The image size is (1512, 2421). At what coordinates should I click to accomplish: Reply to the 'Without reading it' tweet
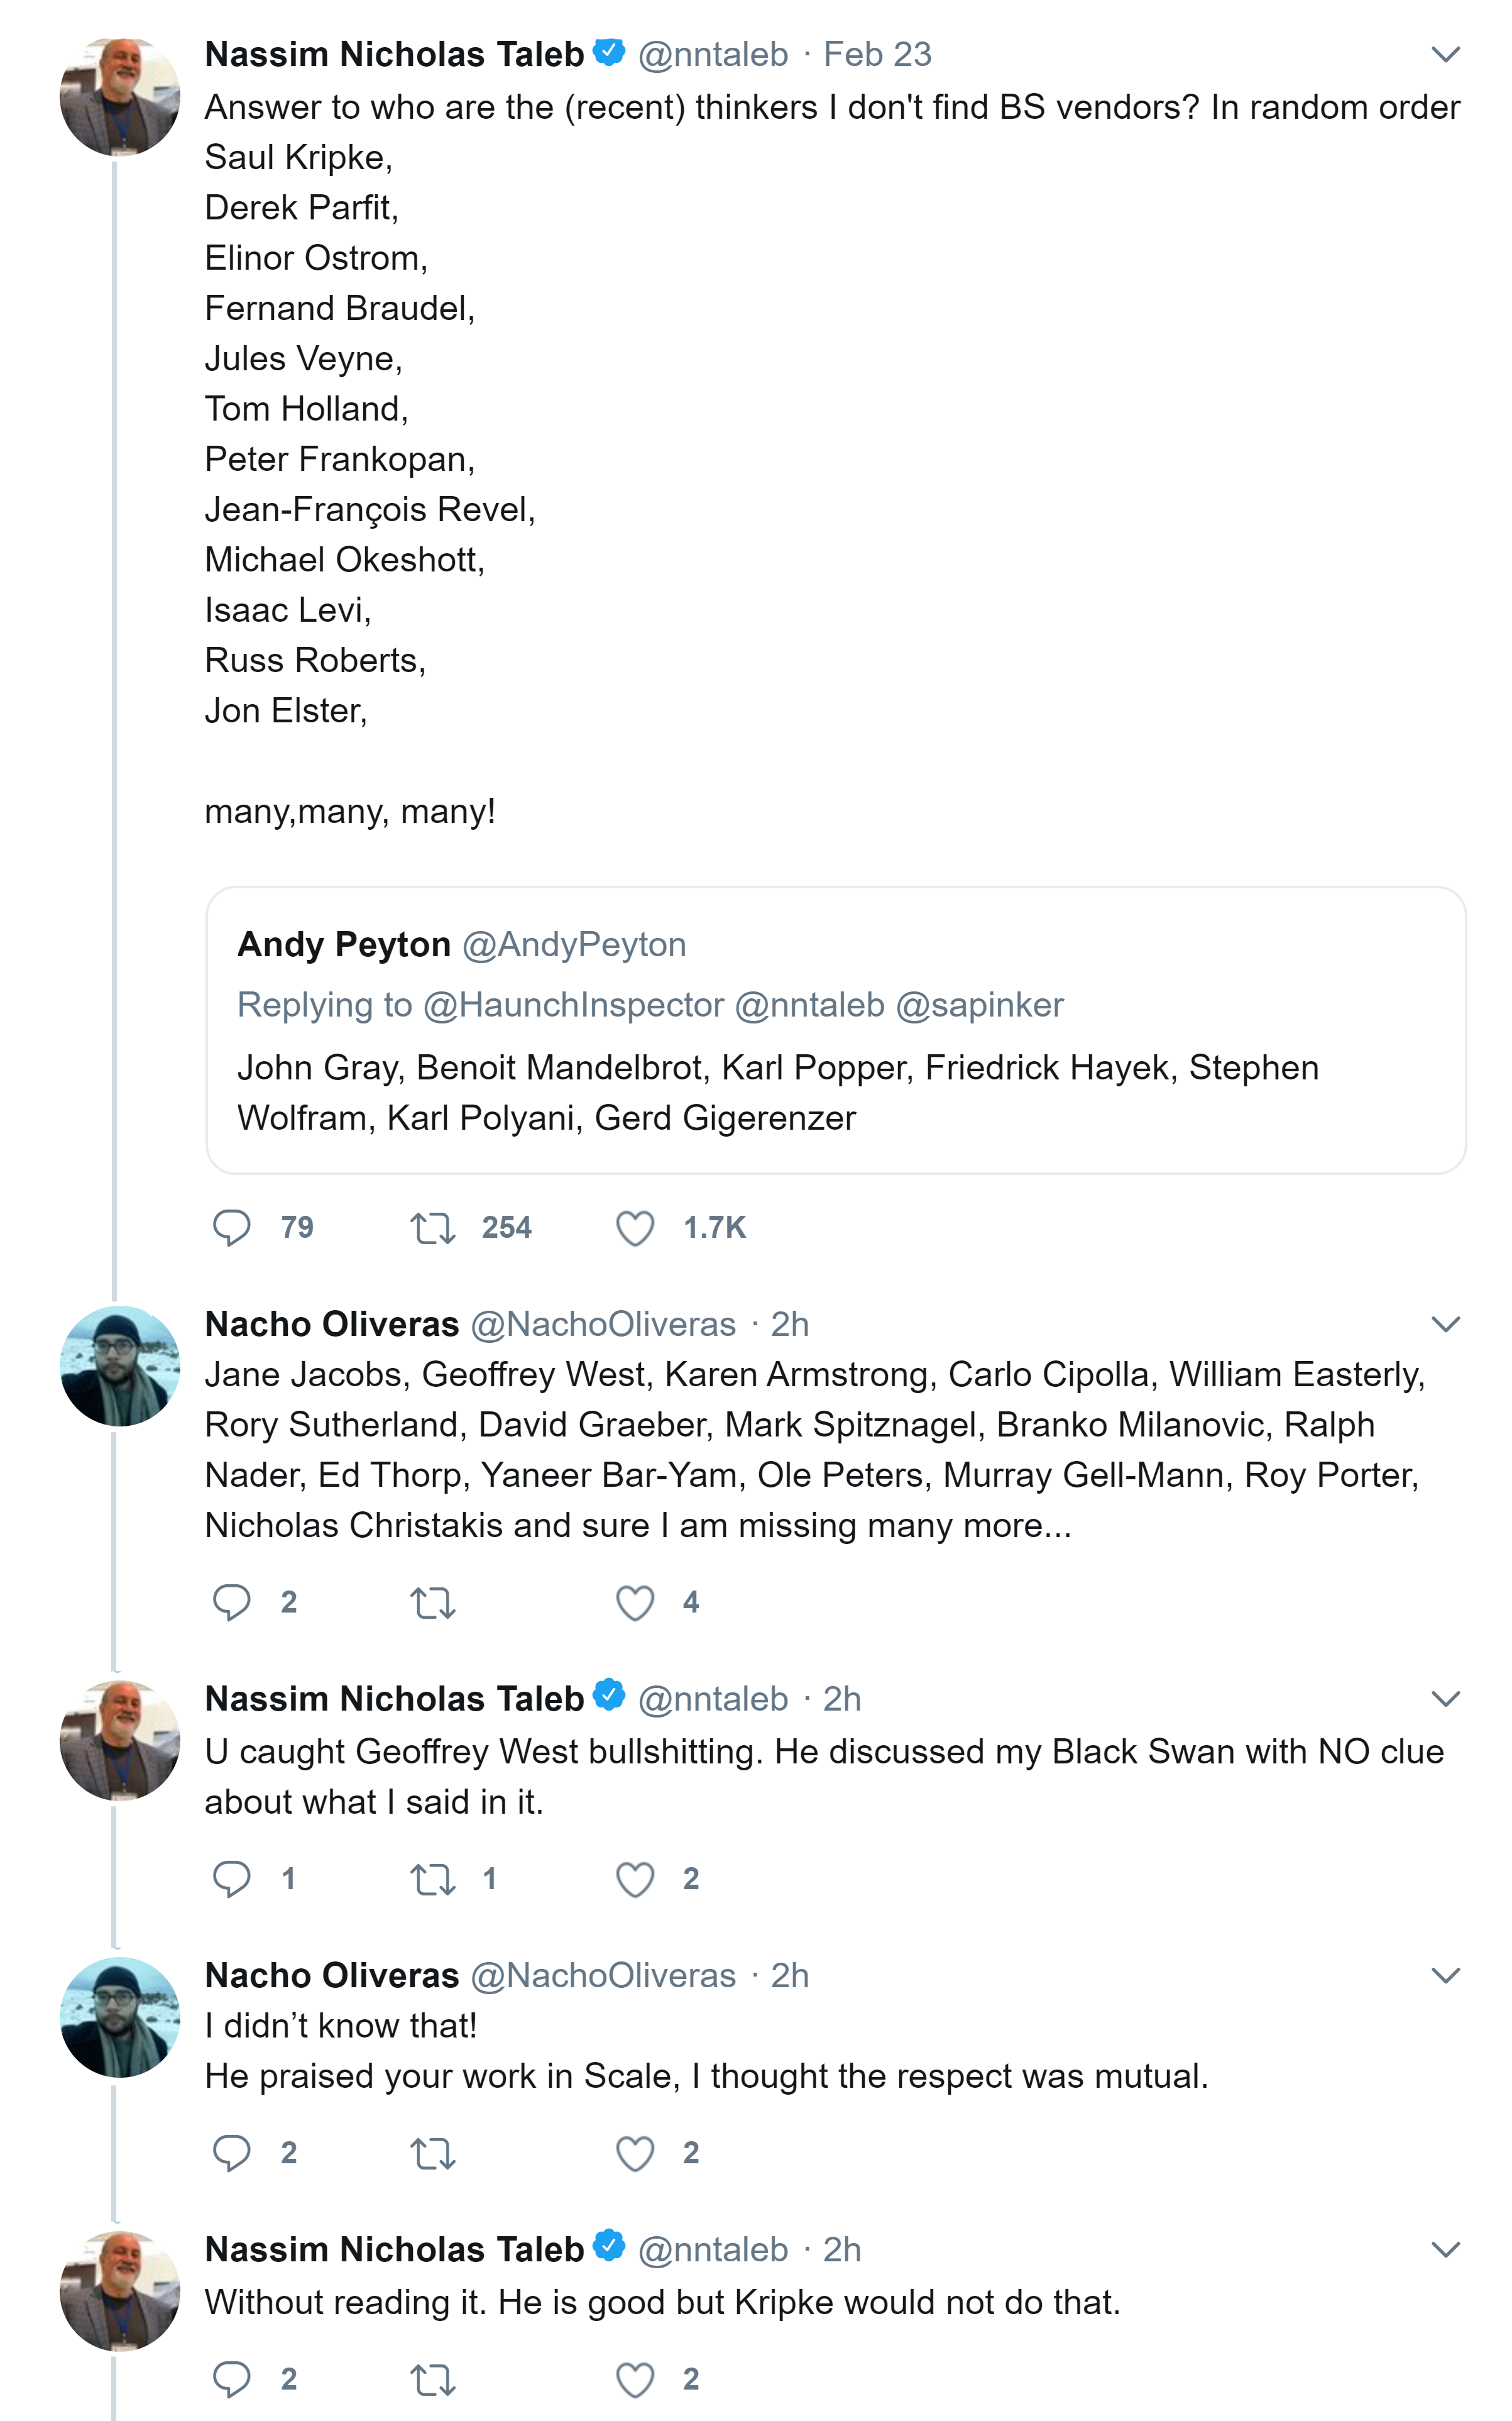point(232,2378)
